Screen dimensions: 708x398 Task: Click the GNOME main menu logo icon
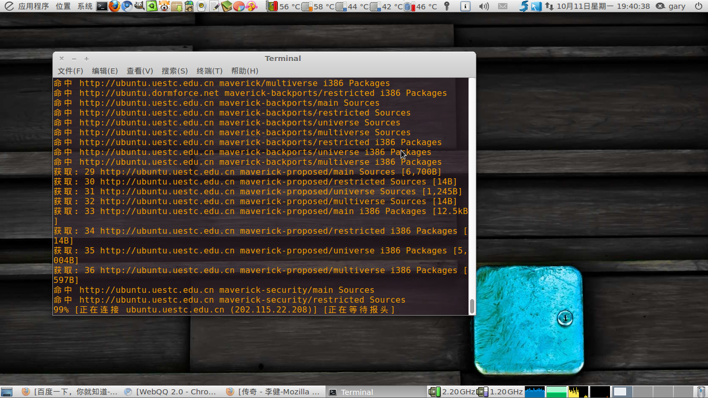pos(9,6)
